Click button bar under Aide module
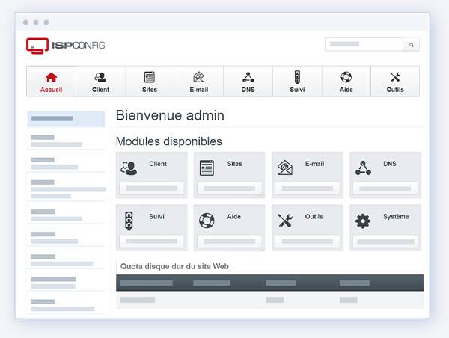 [x=230, y=242]
